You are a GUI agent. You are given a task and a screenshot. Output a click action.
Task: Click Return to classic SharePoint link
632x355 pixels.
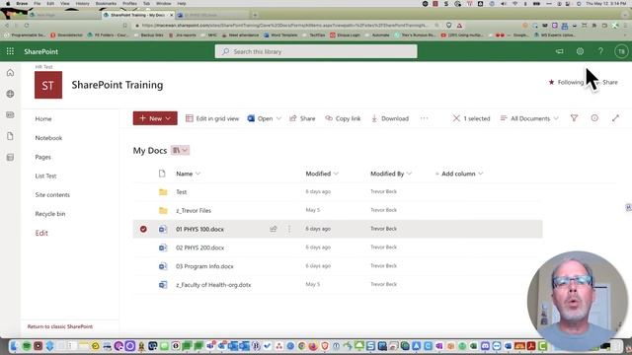click(60, 326)
